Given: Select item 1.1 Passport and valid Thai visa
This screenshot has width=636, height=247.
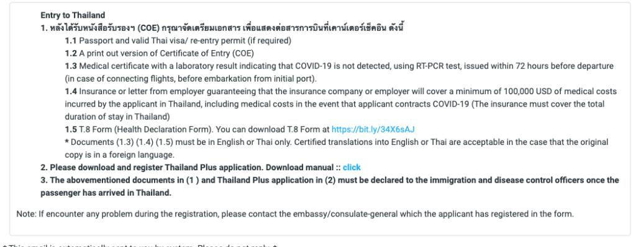Looking at the screenshot, I should coord(178,41).
